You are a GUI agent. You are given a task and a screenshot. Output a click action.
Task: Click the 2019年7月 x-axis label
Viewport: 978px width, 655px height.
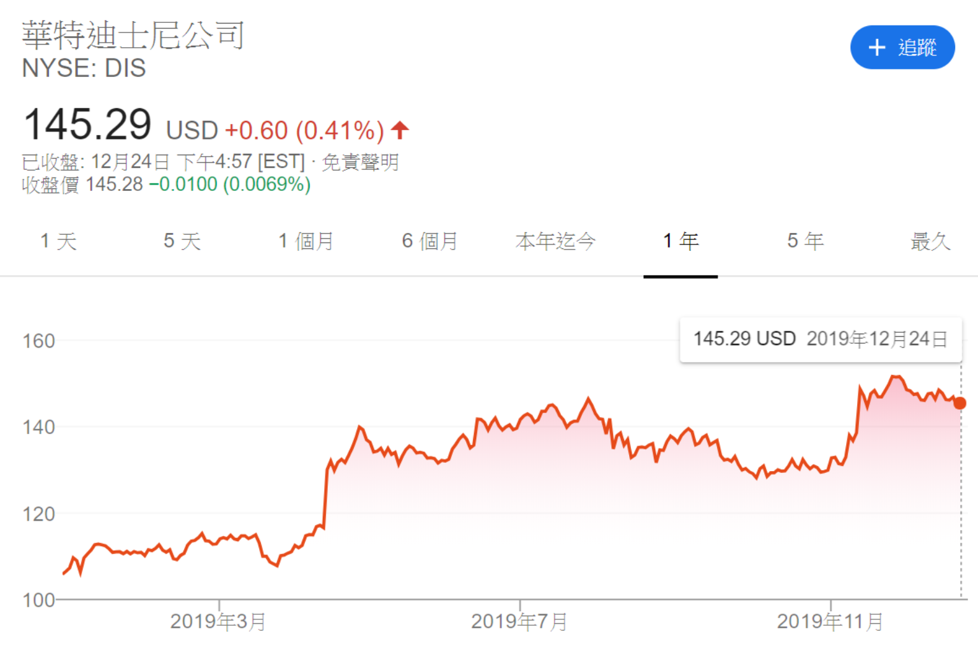click(x=519, y=621)
